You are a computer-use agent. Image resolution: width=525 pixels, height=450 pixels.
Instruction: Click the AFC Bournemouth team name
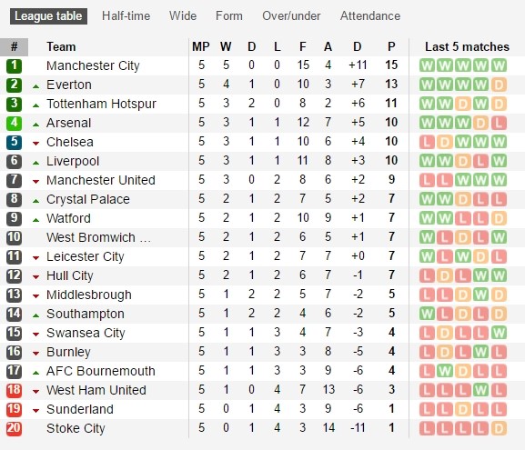(x=101, y=371)
